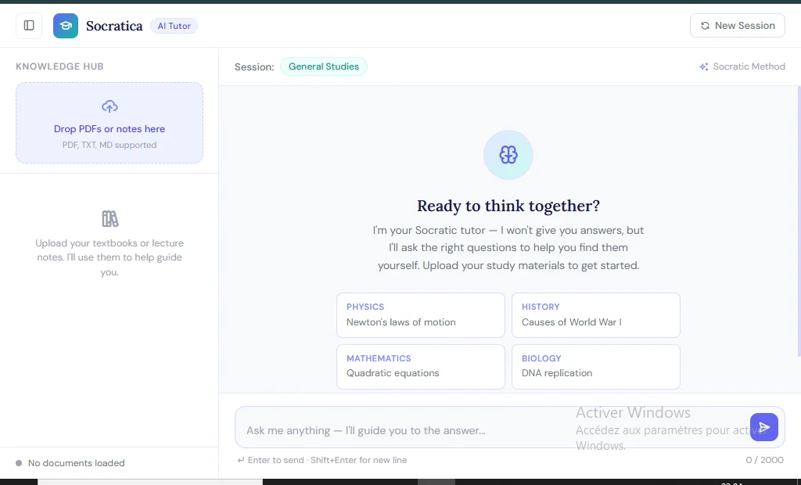Send message with the paper plane button
This screenshot has height=485, width=801.
[x=763, y=427]
